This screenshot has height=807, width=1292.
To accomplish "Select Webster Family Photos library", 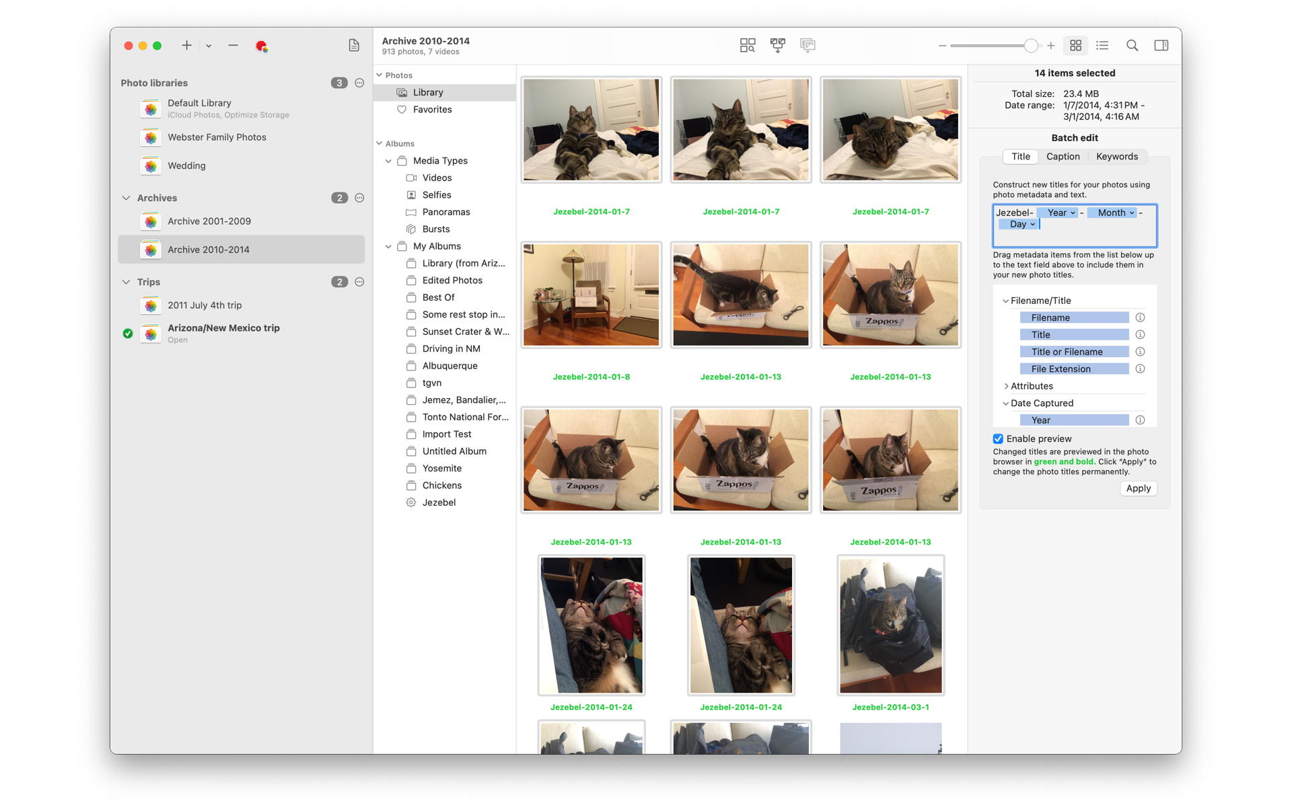I will point(241,137).
